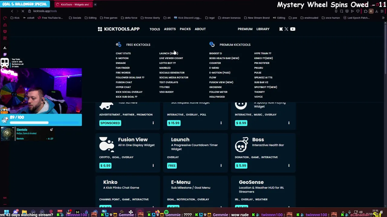Viewport: 387px width, 217px height.
Task: Click the Boss skull icon
Action: [x=241, y=145]
